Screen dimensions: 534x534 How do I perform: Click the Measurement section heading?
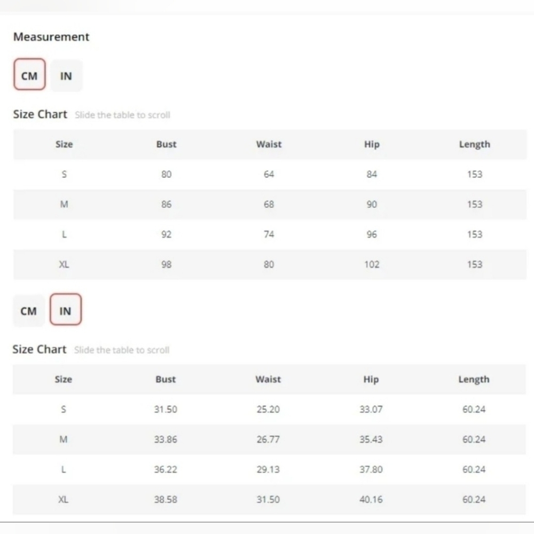(x=51, y=37)
